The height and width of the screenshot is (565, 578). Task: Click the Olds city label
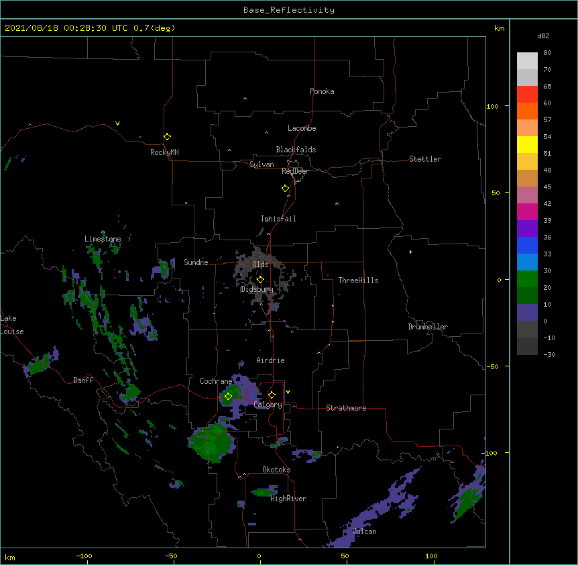click(x=260, y=264)
